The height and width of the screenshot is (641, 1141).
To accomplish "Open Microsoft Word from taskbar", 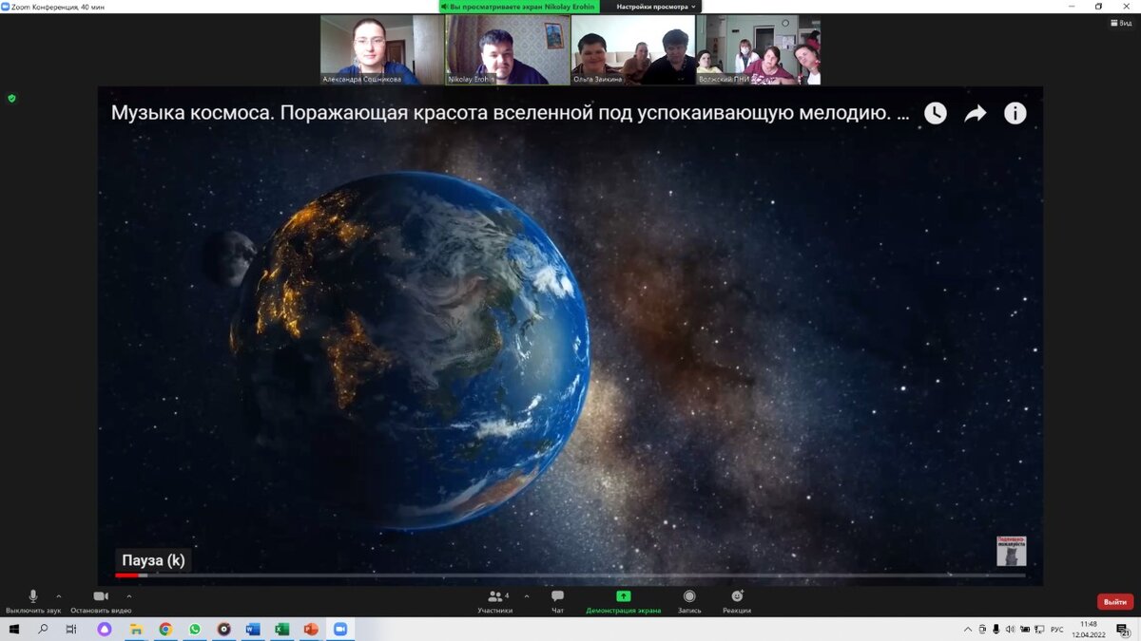I will (x=253, y=629).
